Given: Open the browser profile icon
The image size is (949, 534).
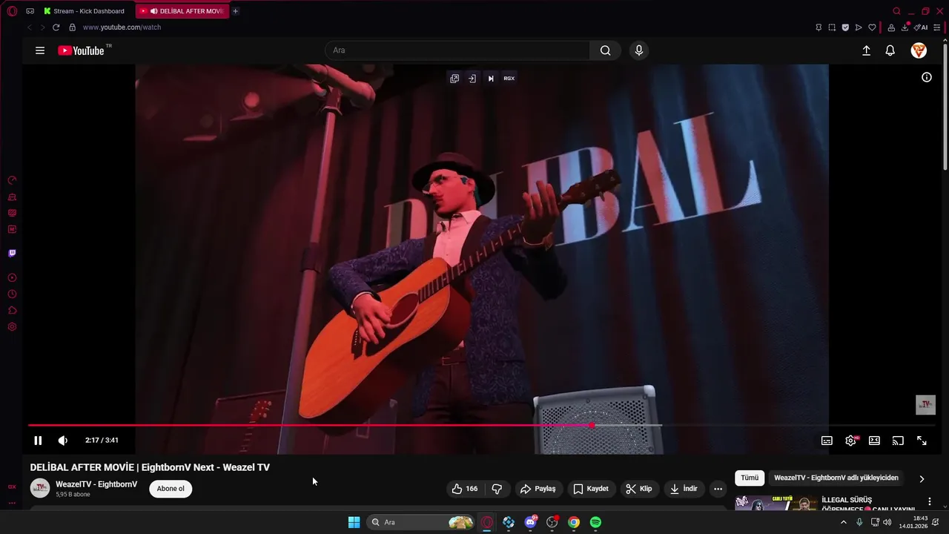Looking at the screenshot, I should (x=890, y=27).
